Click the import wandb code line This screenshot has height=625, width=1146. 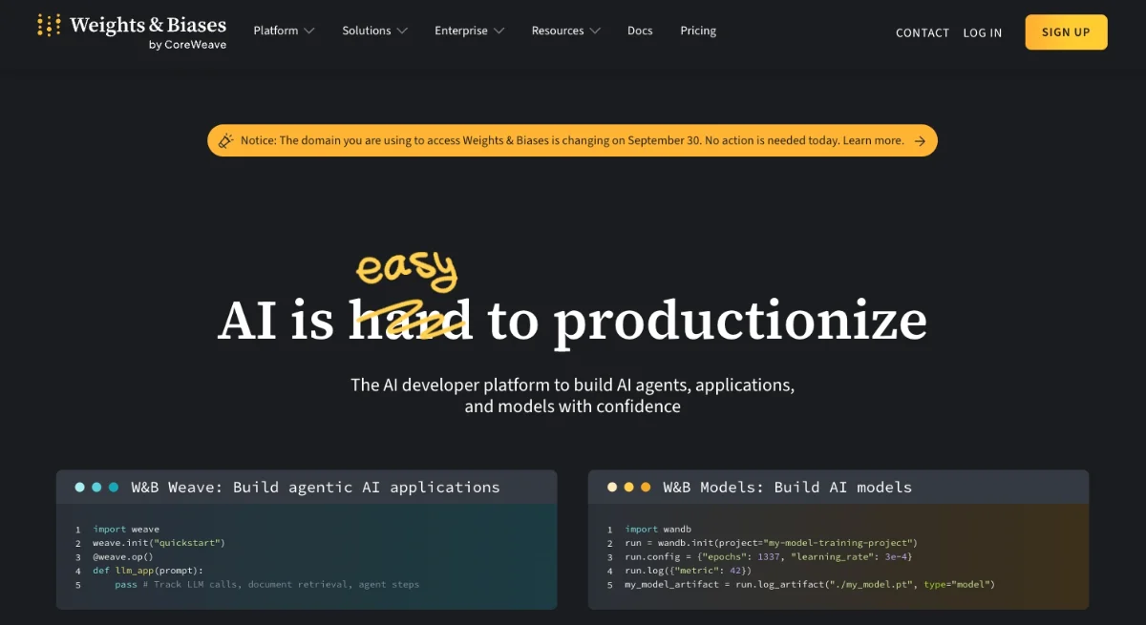[x=658, y=529]
